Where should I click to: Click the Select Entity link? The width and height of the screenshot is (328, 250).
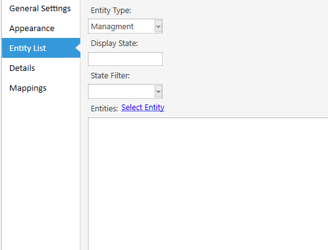[x=143, y=108]
